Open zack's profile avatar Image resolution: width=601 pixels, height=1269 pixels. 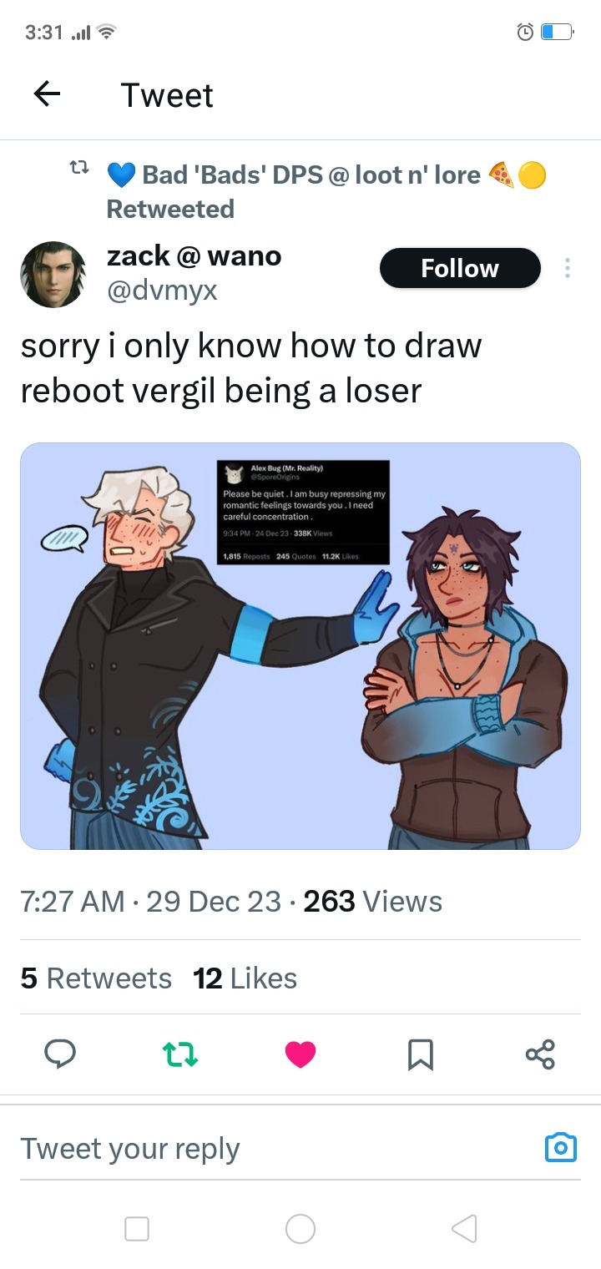tap(53, 275)
